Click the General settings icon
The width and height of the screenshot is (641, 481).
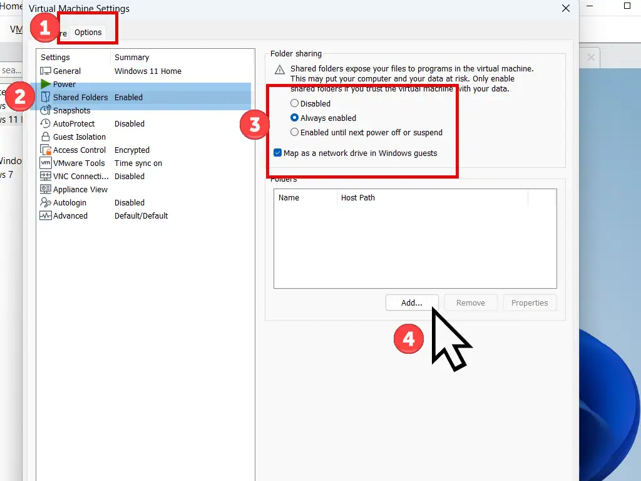45,71
